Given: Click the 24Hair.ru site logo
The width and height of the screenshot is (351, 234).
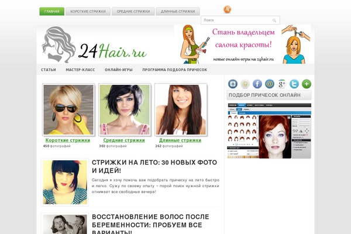Looking at the screenshot, I should (94, 45).
